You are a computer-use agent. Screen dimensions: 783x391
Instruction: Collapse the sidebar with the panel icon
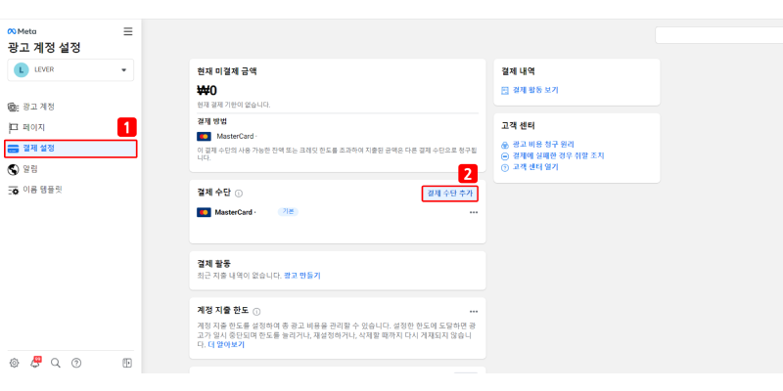click(127, 363)
